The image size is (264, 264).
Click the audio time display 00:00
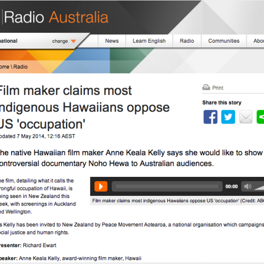click(232, 186)
